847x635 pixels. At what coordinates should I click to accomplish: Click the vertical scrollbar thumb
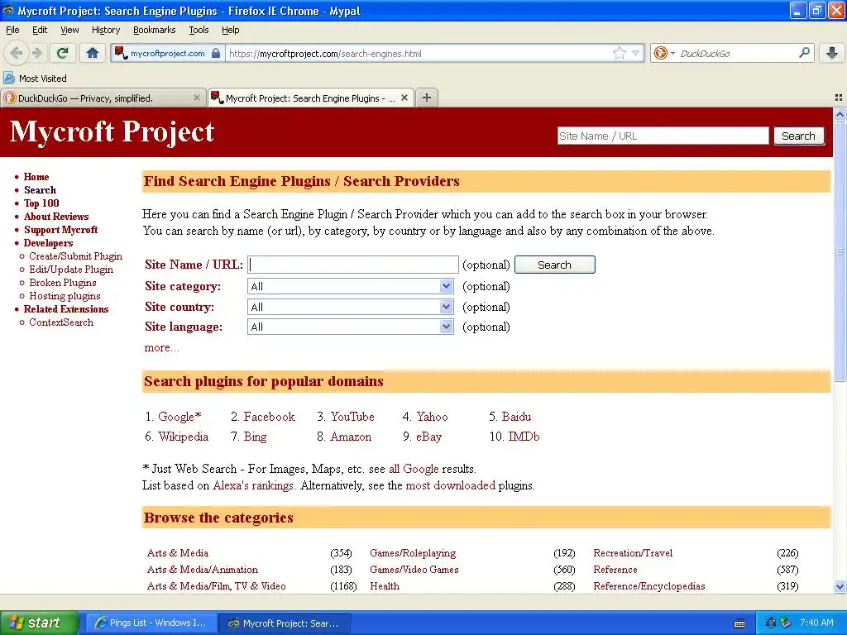840,251
